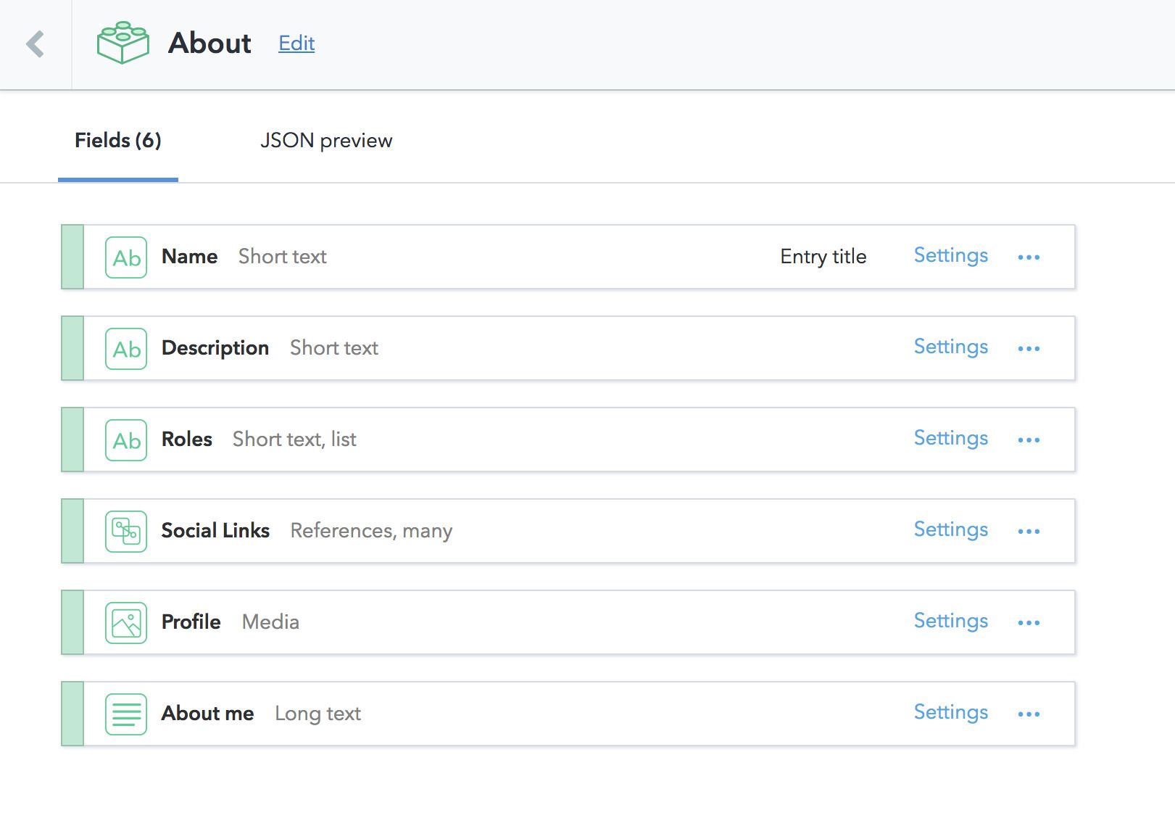Screen dimensions: 1175x813
Task: Click the Description field Ab icon
Action: (x=126, y=349)
